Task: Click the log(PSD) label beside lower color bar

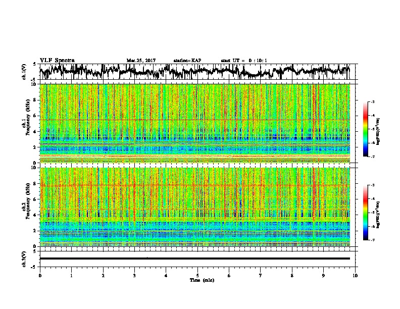Action: point(378,215)
